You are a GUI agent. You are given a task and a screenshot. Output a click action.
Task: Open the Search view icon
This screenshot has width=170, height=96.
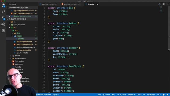tap(3, 11)
